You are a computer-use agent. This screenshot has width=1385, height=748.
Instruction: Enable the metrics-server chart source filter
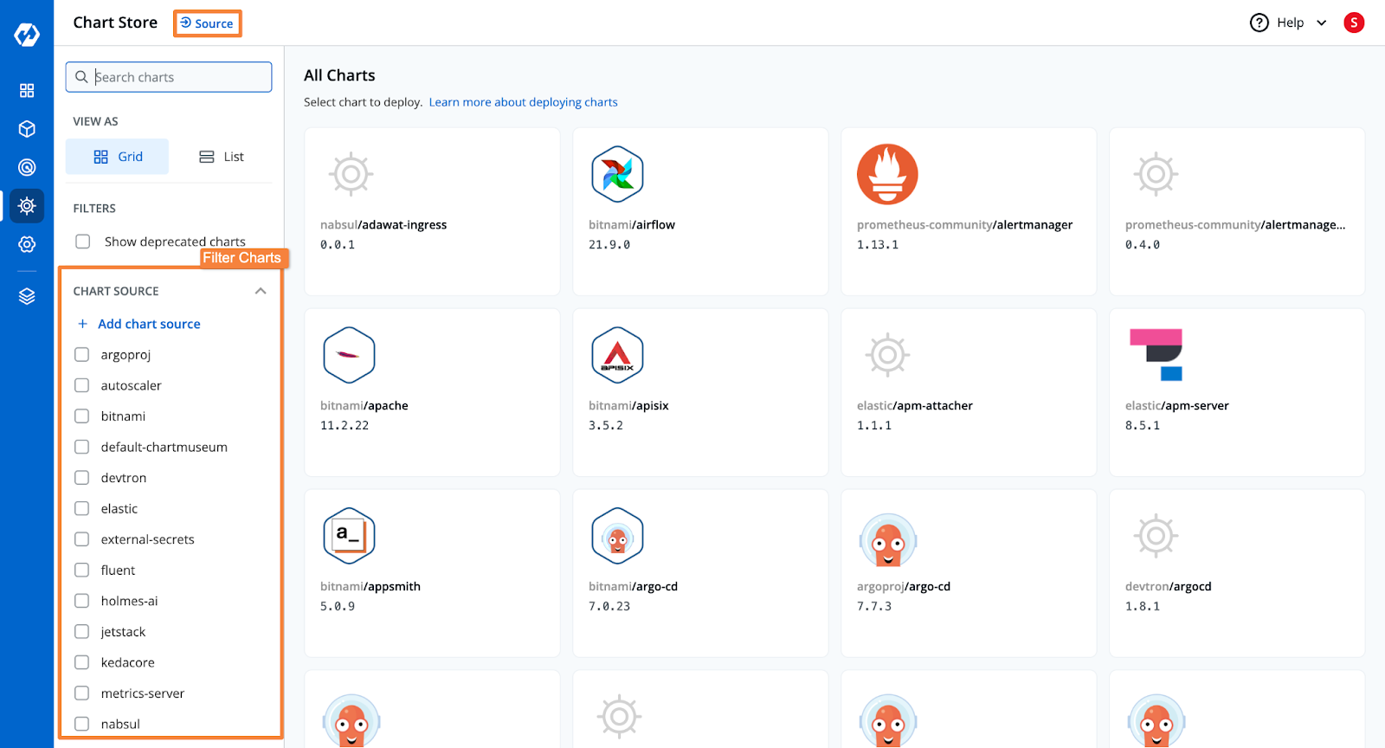point(82,693)
